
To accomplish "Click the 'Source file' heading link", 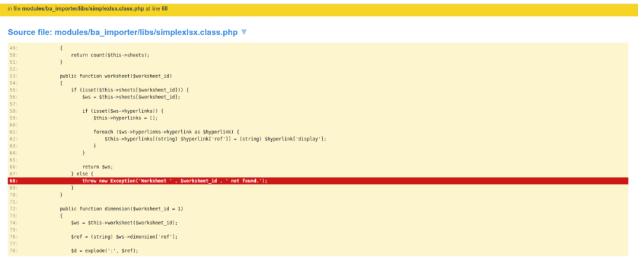I will tap(122, 32).
